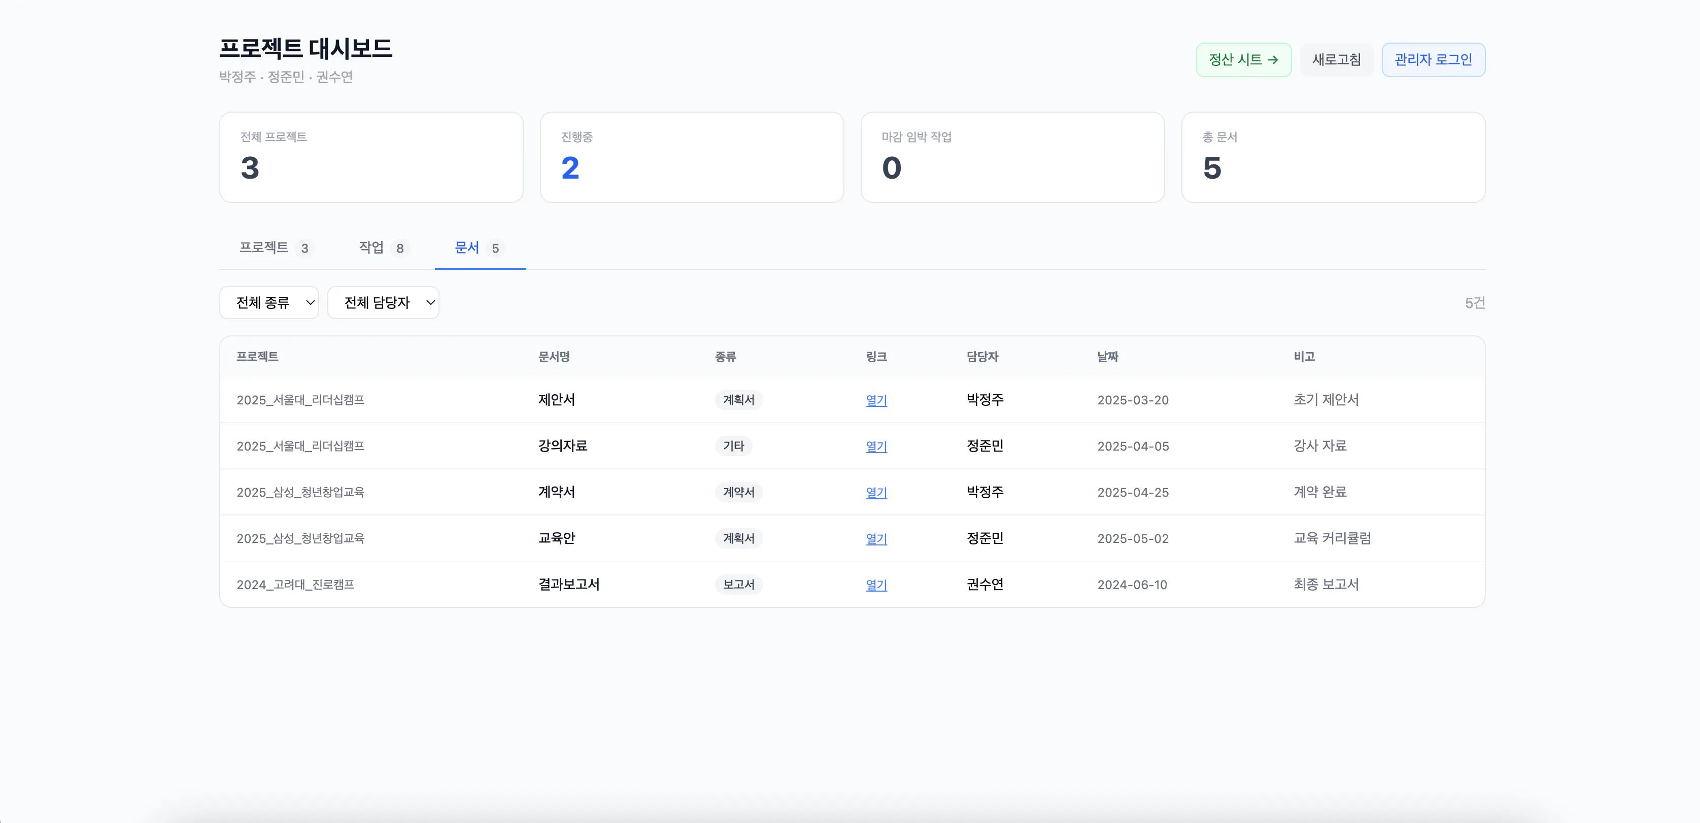Click the 계약 완료 note
The height and width of the screenshot is (823, 1700).
[1320, 492]
